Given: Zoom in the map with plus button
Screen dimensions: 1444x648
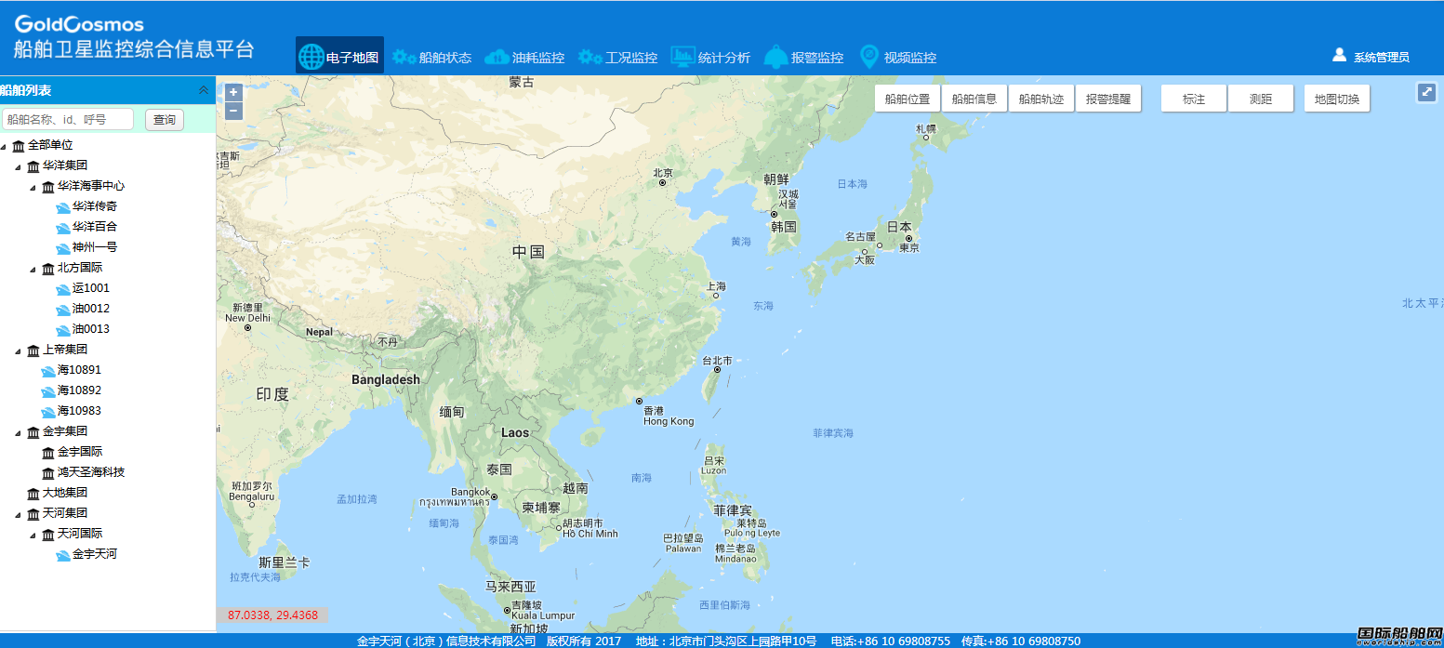Looking at the screenshot, I should coord(234,92).
